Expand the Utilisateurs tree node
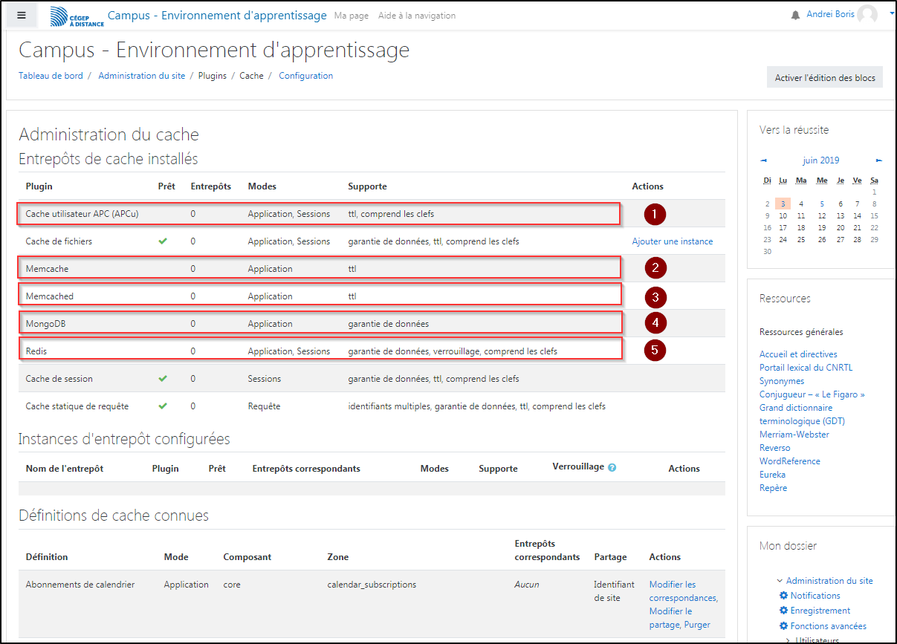This screenshot has height=644, width=897. [788, 639]
